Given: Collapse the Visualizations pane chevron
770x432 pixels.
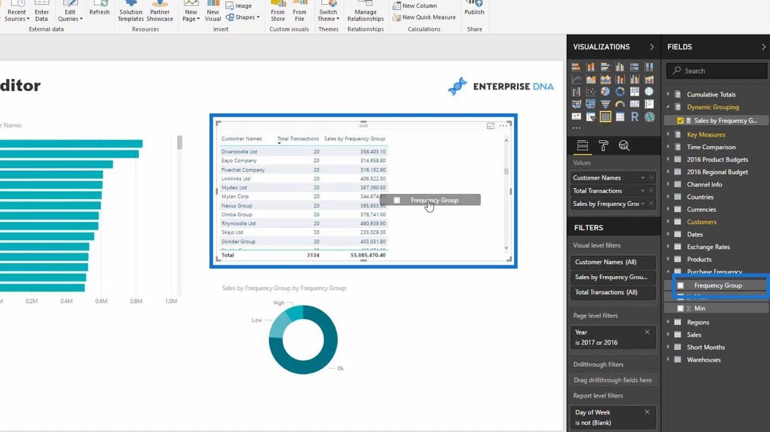Looking at the screenshot, I should (652, 47).
